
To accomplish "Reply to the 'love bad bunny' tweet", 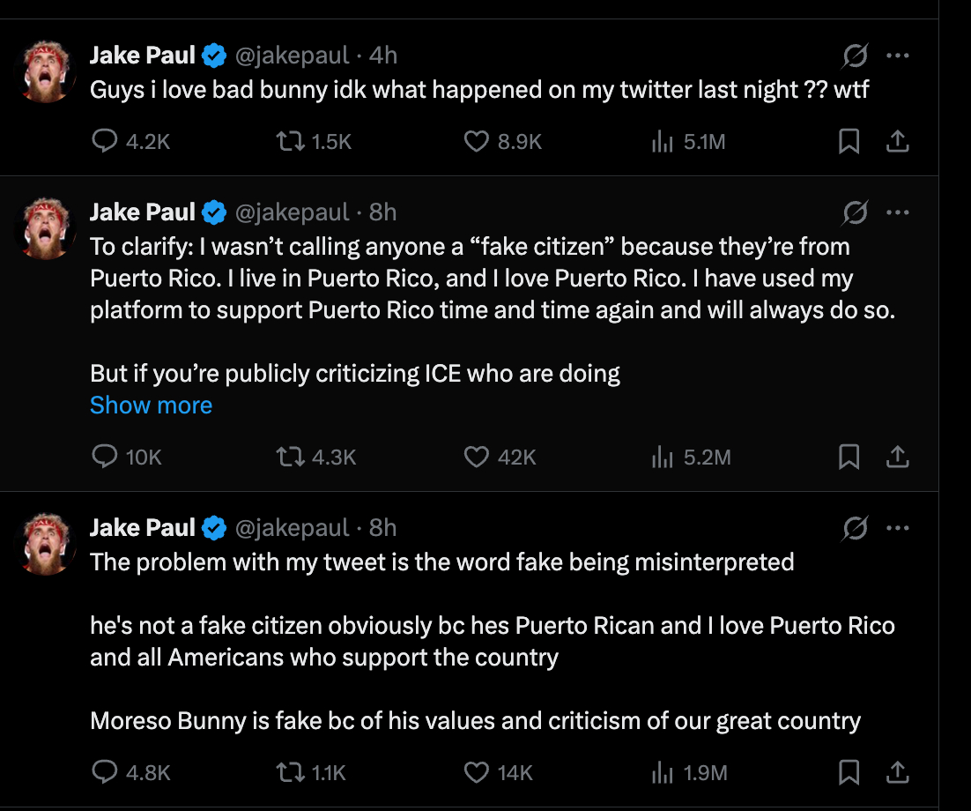I will (x=105, y=141).
